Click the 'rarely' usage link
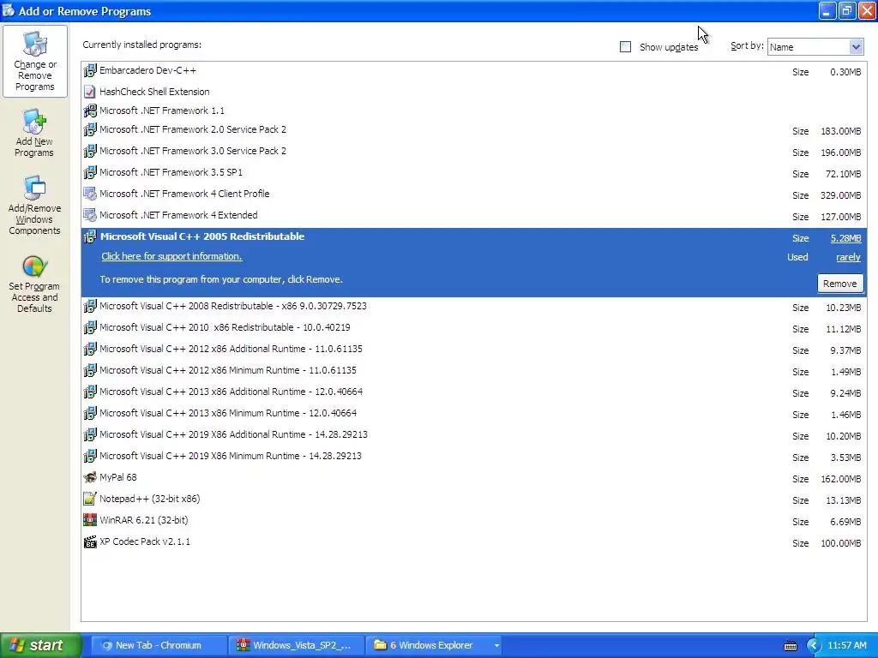The width and height of the screenshot is (878, 658). (x=848, y=257)
